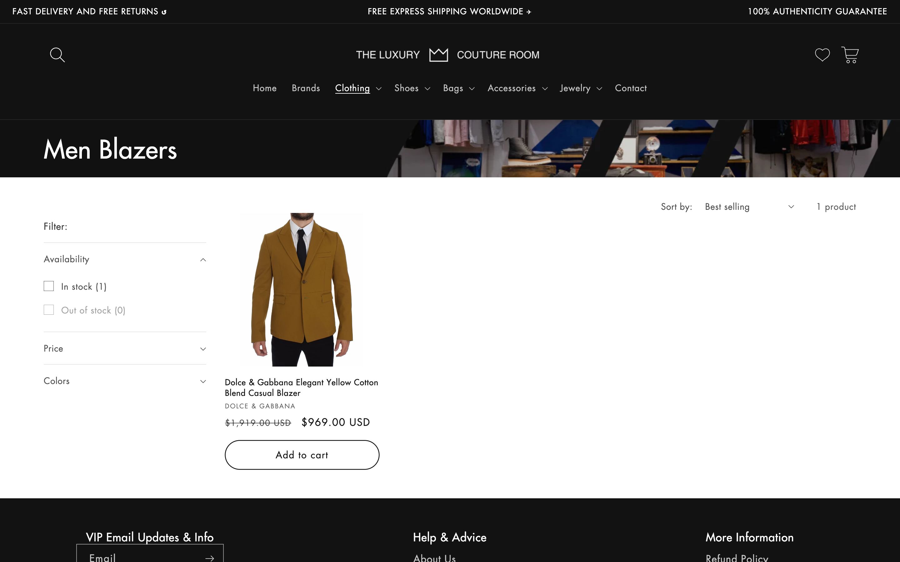The width and height of the screenshot is (900, 562).
Task: Tick the In stock availability checkbox
Action: 49,286
